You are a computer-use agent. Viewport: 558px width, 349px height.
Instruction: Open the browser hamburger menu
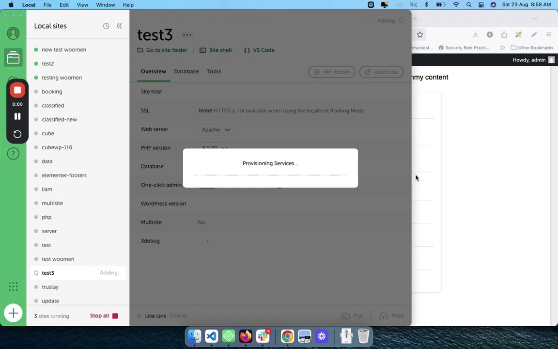[x=548, y=34]
